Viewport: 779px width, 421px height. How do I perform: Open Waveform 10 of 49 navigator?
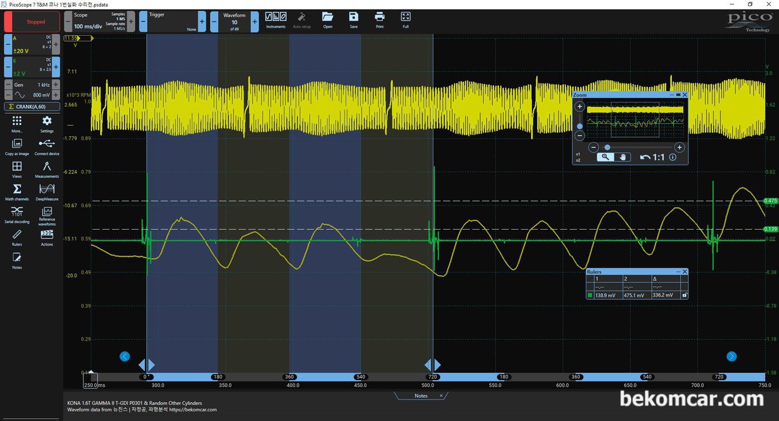click(x=234, y=22)
